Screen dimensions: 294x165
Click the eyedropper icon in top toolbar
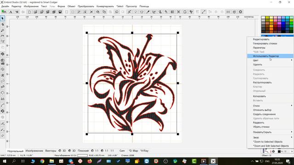[x=148, y=12]
